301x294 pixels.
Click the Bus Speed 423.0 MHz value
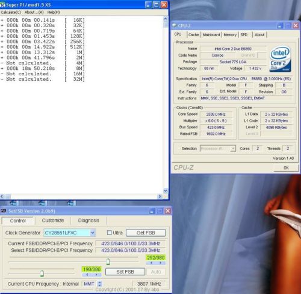coord(216,127)
